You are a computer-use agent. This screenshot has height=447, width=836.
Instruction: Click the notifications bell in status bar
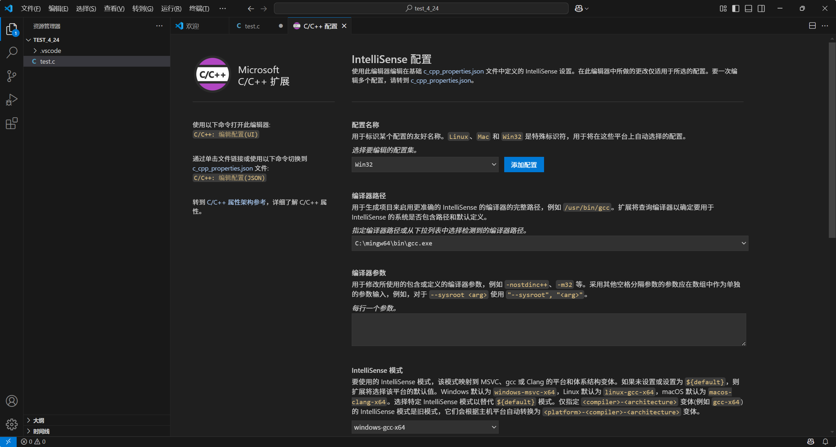tap(825, 442)
